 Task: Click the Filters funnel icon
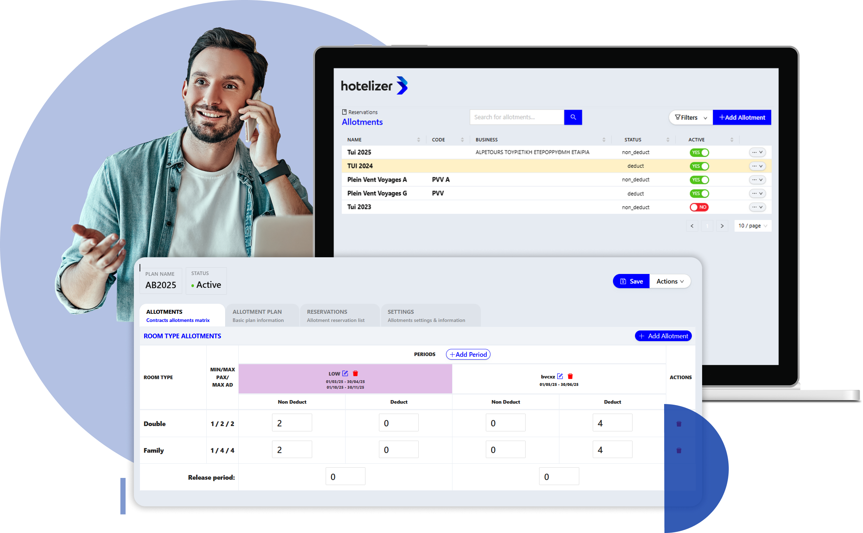pyautogui.click(x=677, y=117)
